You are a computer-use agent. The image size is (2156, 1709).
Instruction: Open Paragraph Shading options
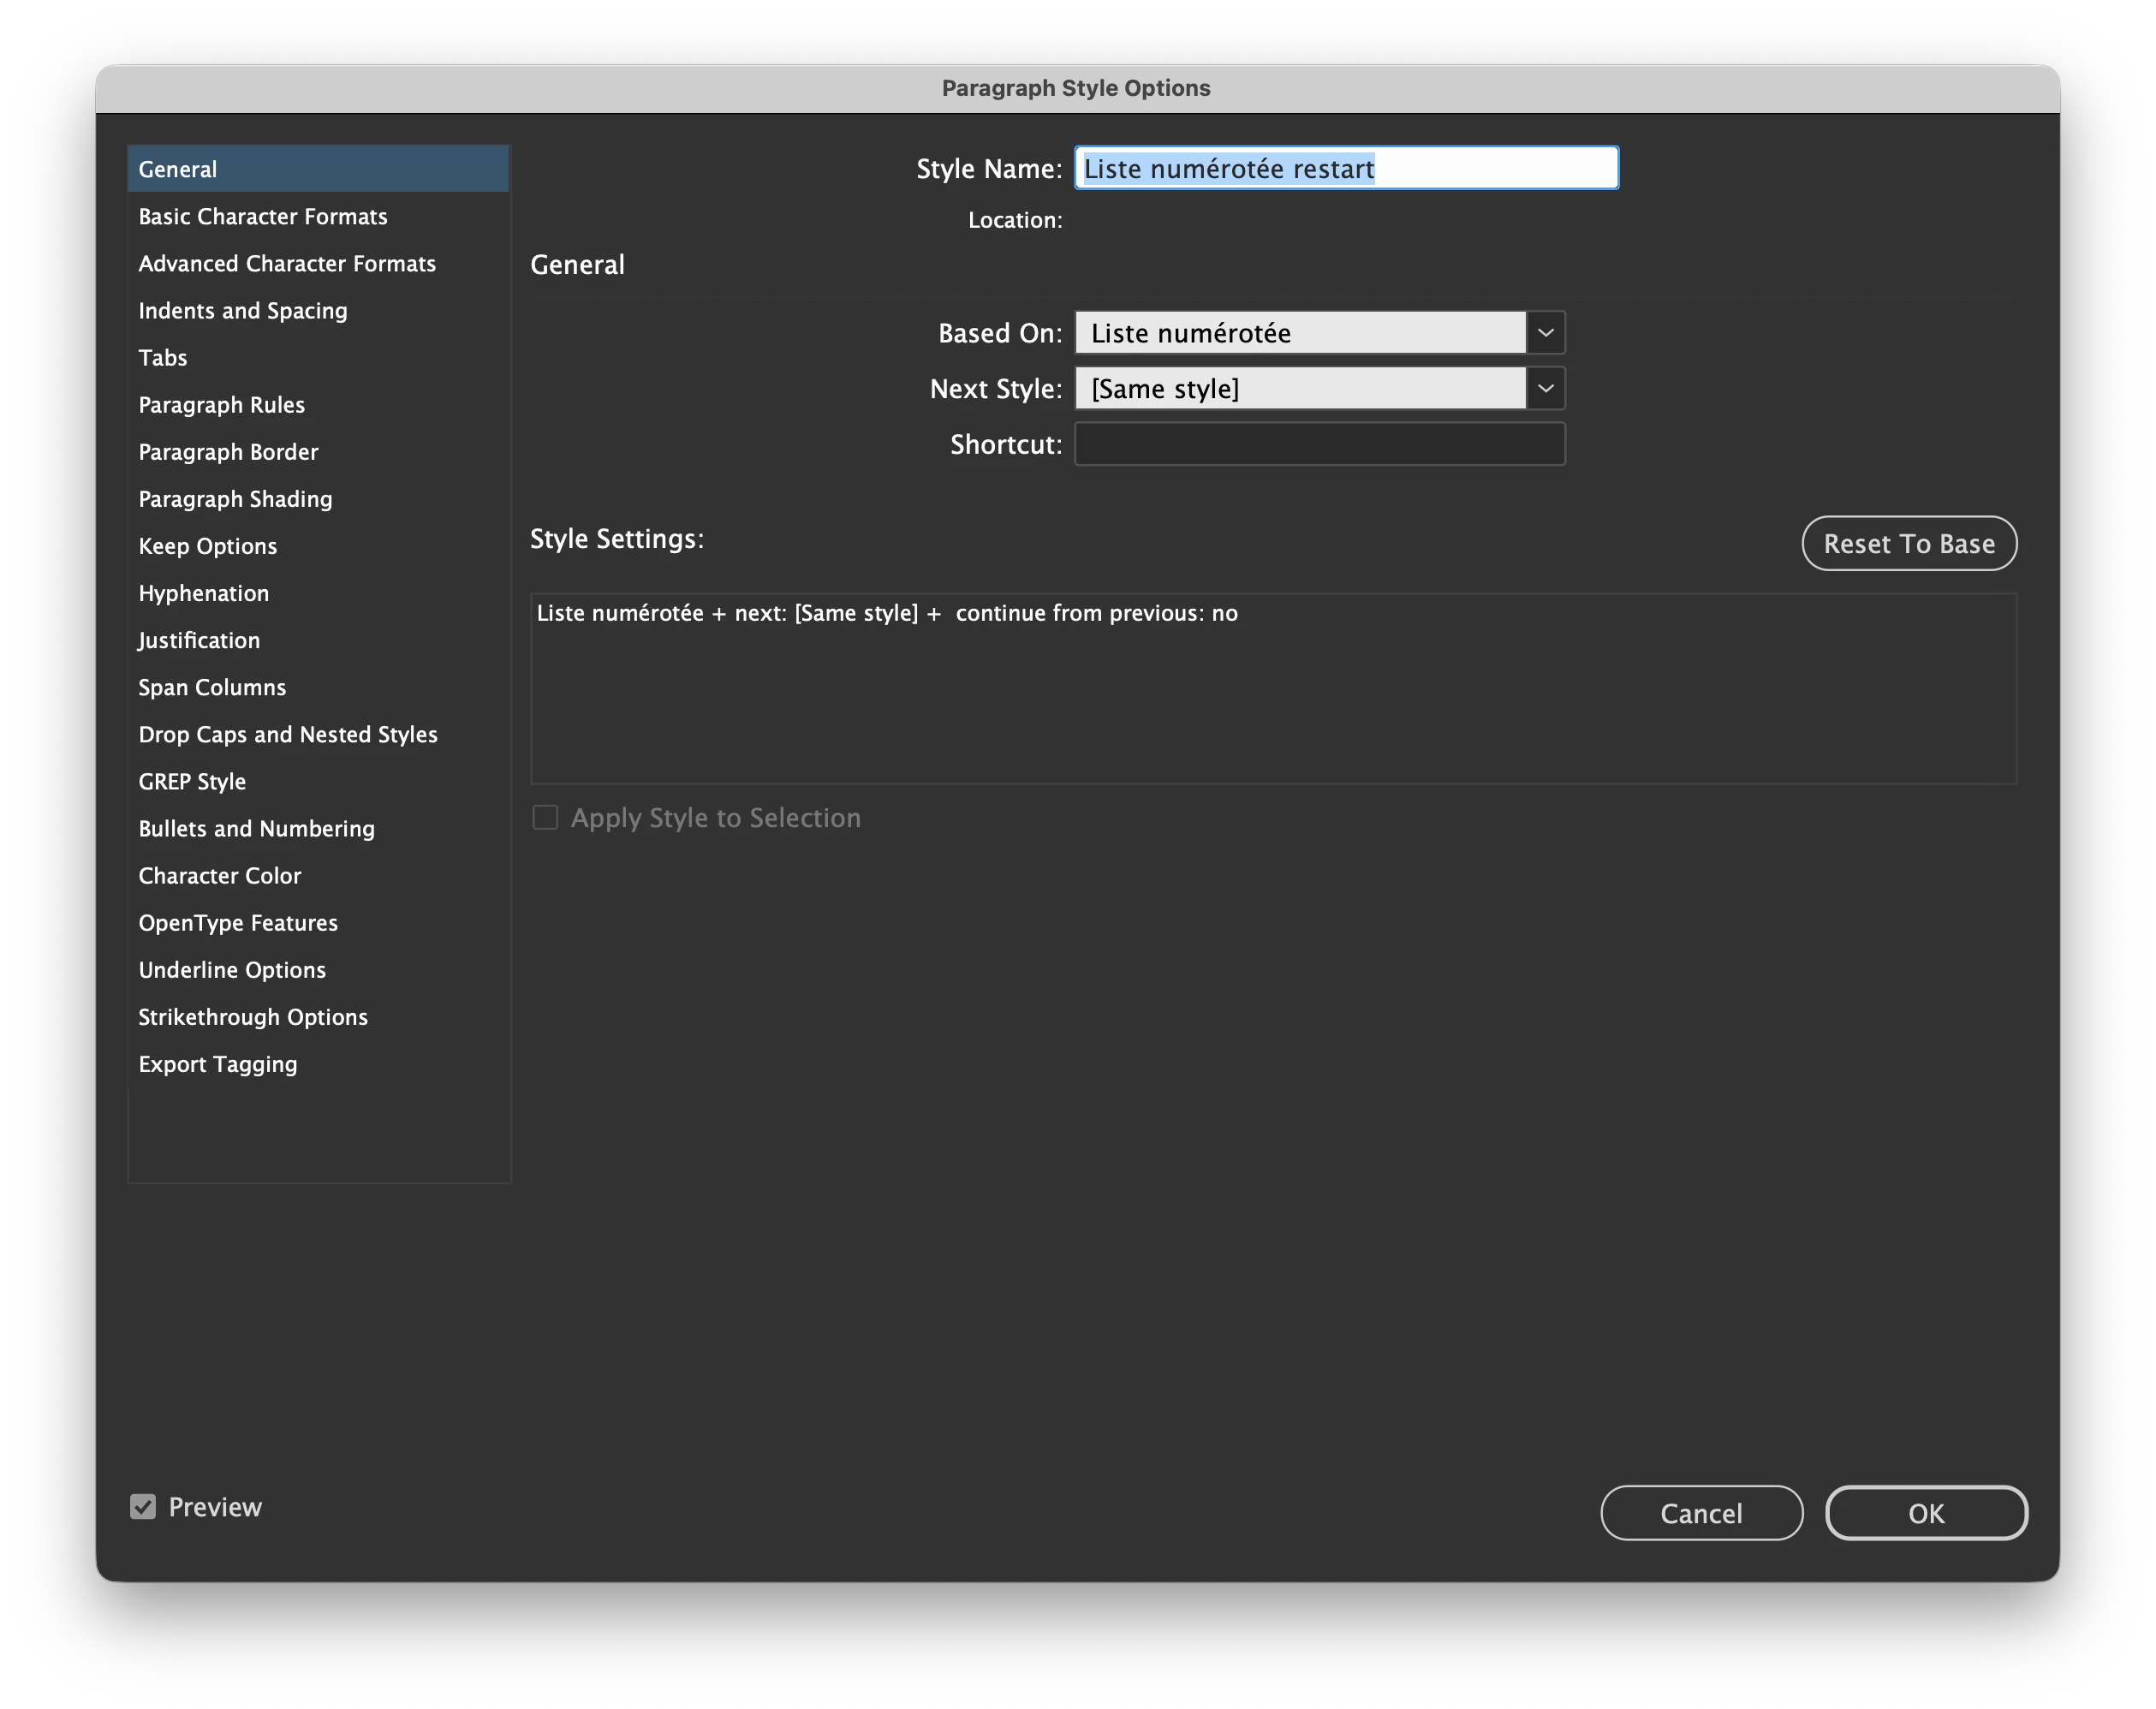click(x=235, y=499)
